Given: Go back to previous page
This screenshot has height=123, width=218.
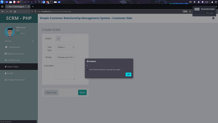Looking at the screenshot, I should (2, 12).
